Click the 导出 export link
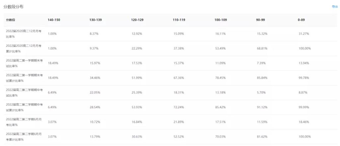Viewport: 340px width, 146px height. pos(335,7)
